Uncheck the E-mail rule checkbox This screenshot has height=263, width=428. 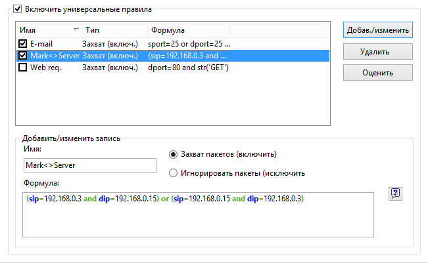pos(22,43)
